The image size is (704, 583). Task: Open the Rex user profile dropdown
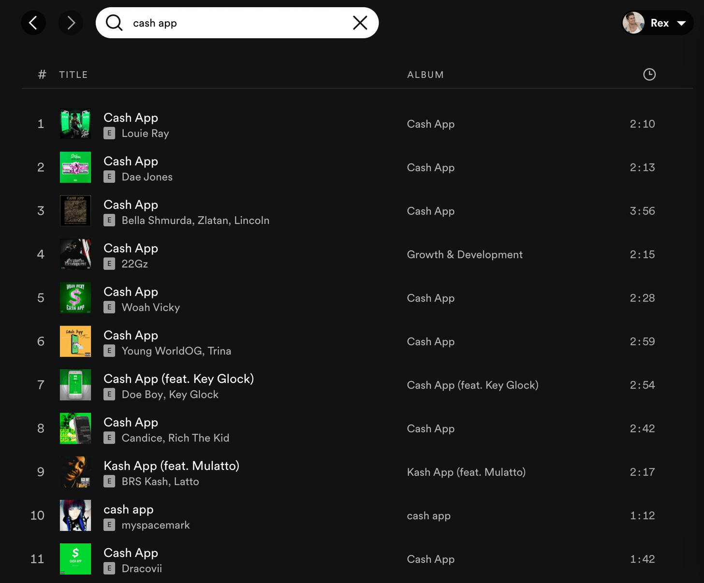coord(681,23)
